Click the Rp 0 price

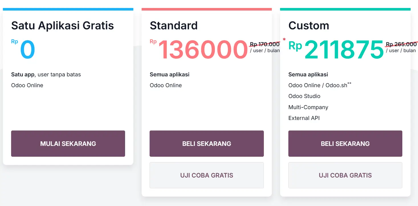(28, 50)
